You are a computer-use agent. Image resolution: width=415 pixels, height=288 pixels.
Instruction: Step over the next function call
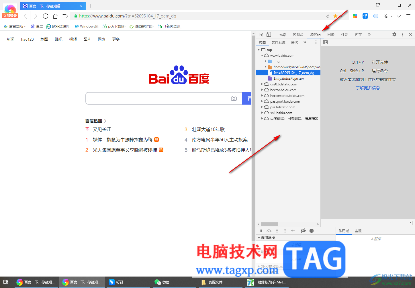[269, 231]
